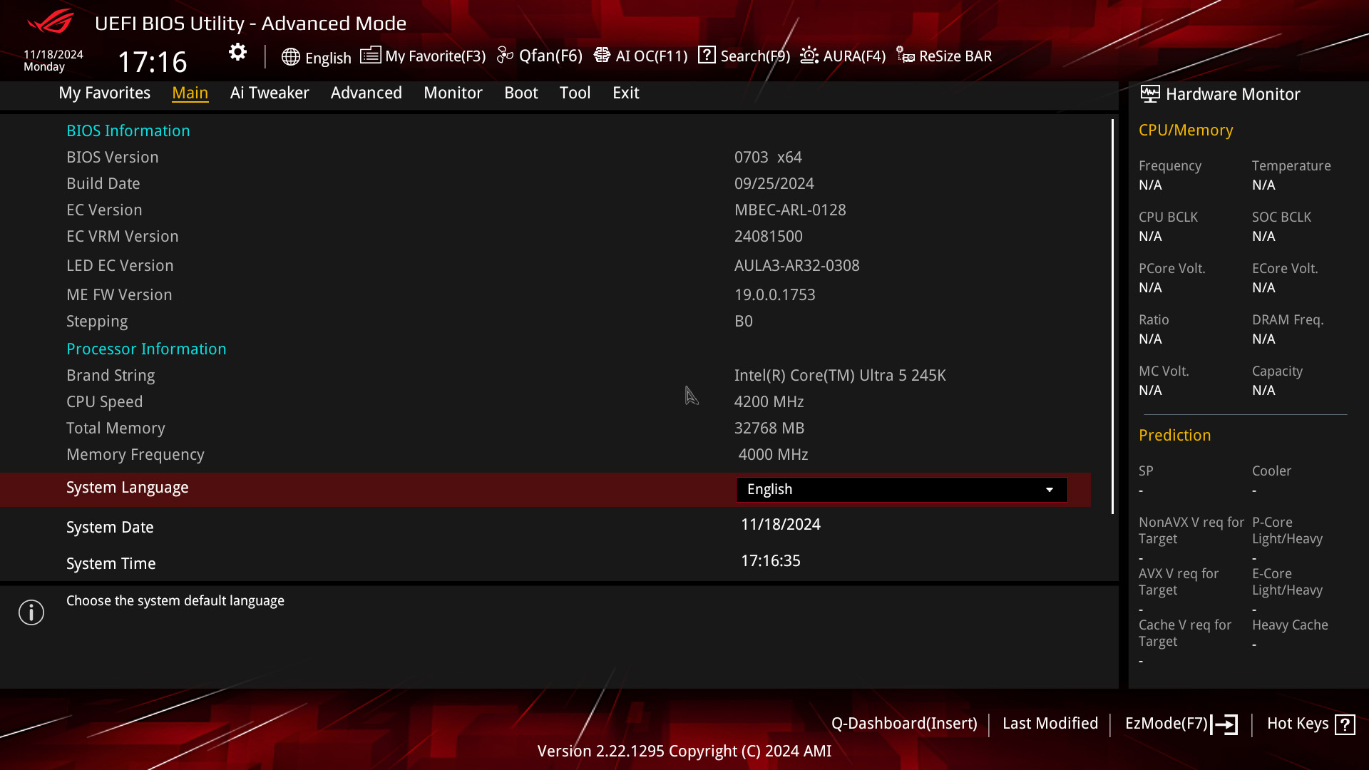Click Total Memory value 32768 MB

tap(769, 428)
